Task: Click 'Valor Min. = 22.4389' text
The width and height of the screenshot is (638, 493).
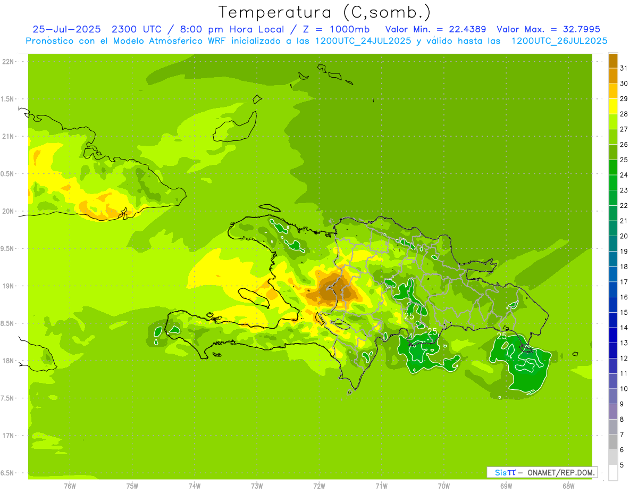Action: (x=435, y=29)
